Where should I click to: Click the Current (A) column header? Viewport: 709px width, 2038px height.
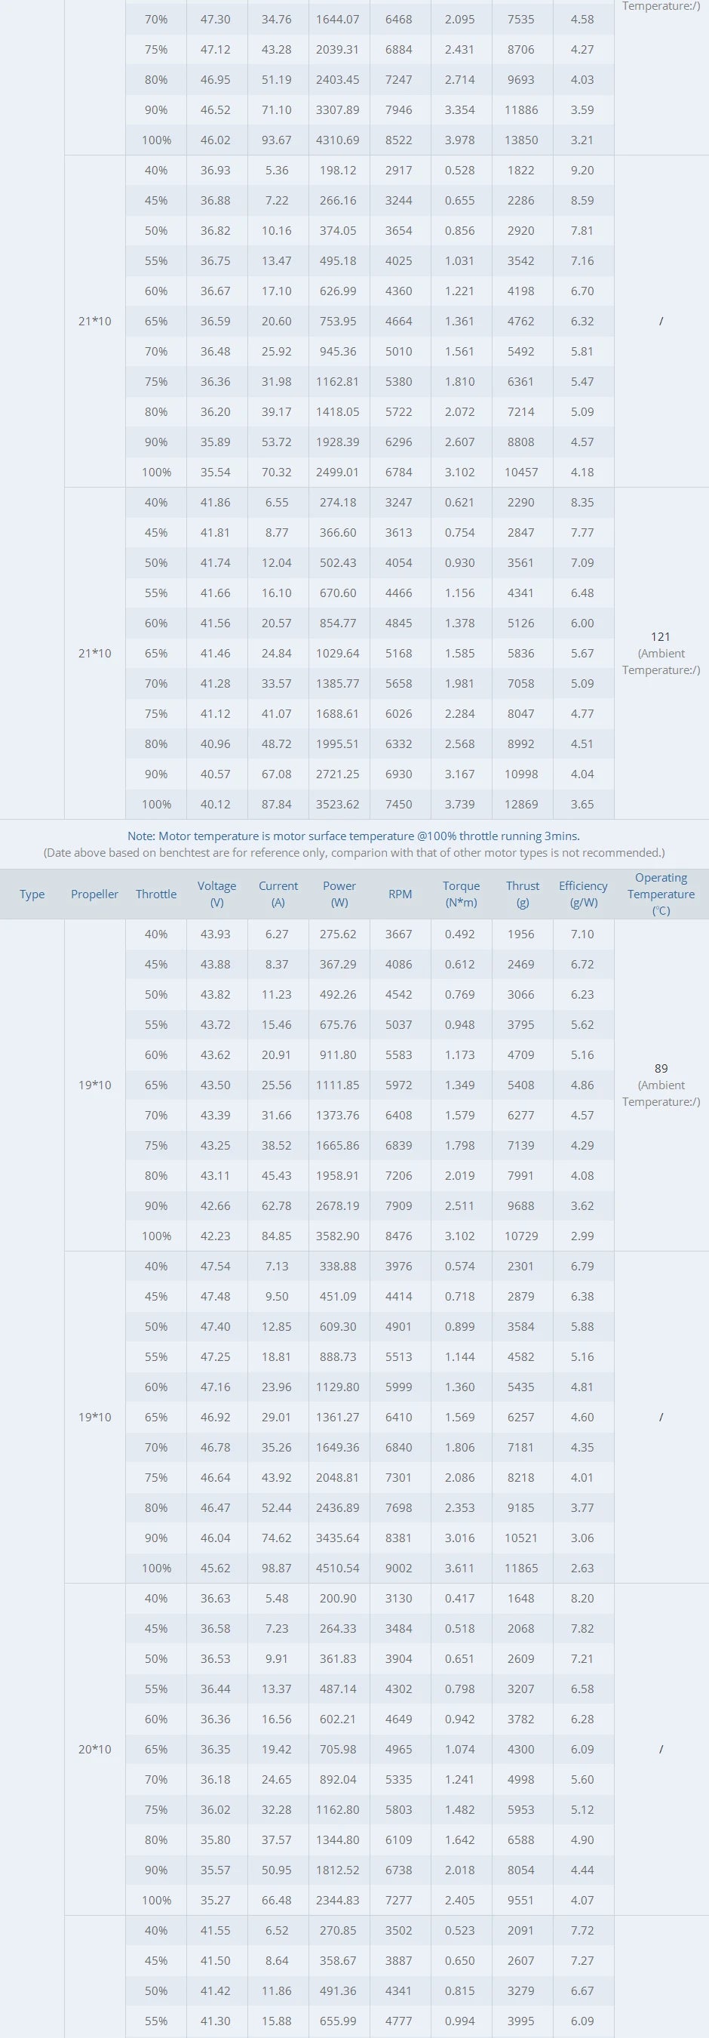click(x=278, y=894)
